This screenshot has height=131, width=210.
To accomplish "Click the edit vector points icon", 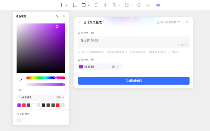I will [x=127, y=5].
